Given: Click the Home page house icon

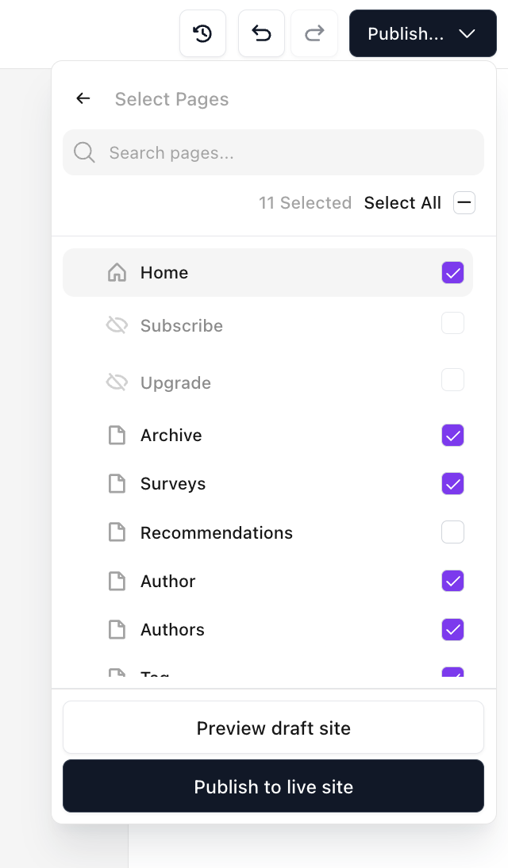Looking at the screenshot, I should [x=117, y=273].
